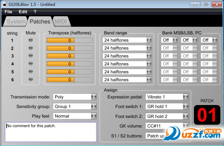Open the Foot switch 1 dropdown
Screen dimensions: 224x146
[167, 106]
